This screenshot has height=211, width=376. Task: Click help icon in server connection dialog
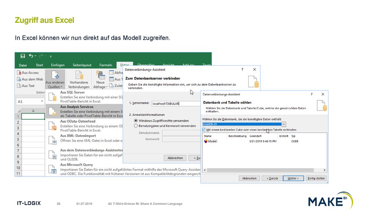[242, 69]
